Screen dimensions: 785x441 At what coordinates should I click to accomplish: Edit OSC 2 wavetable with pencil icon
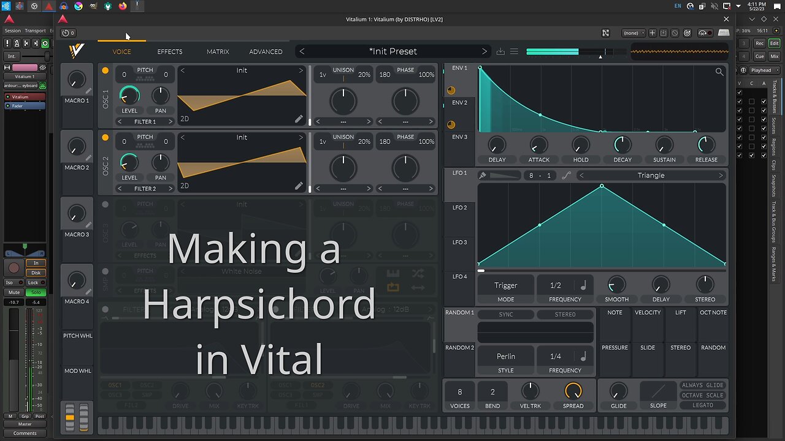click(x=299, y=186)
